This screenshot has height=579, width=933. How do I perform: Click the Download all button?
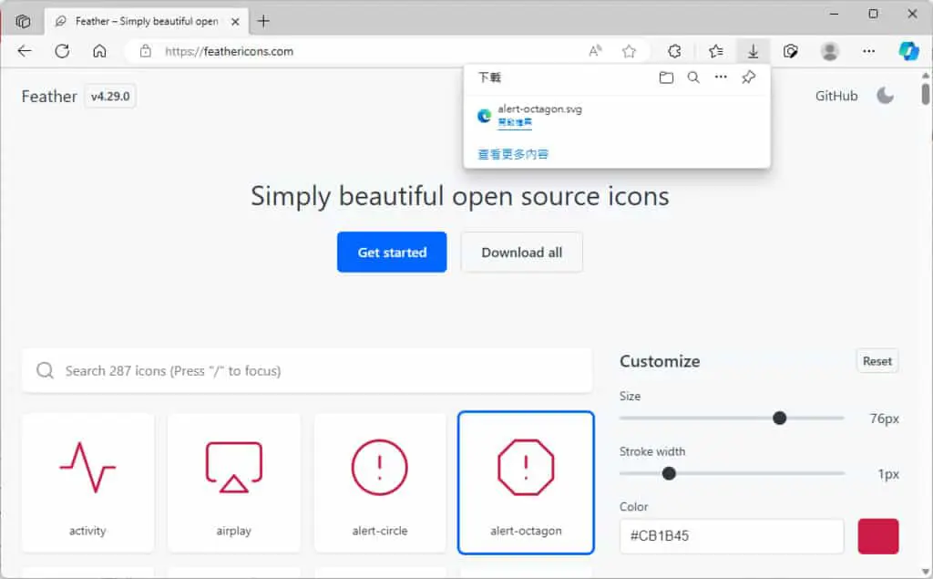[x=522, y=252]
